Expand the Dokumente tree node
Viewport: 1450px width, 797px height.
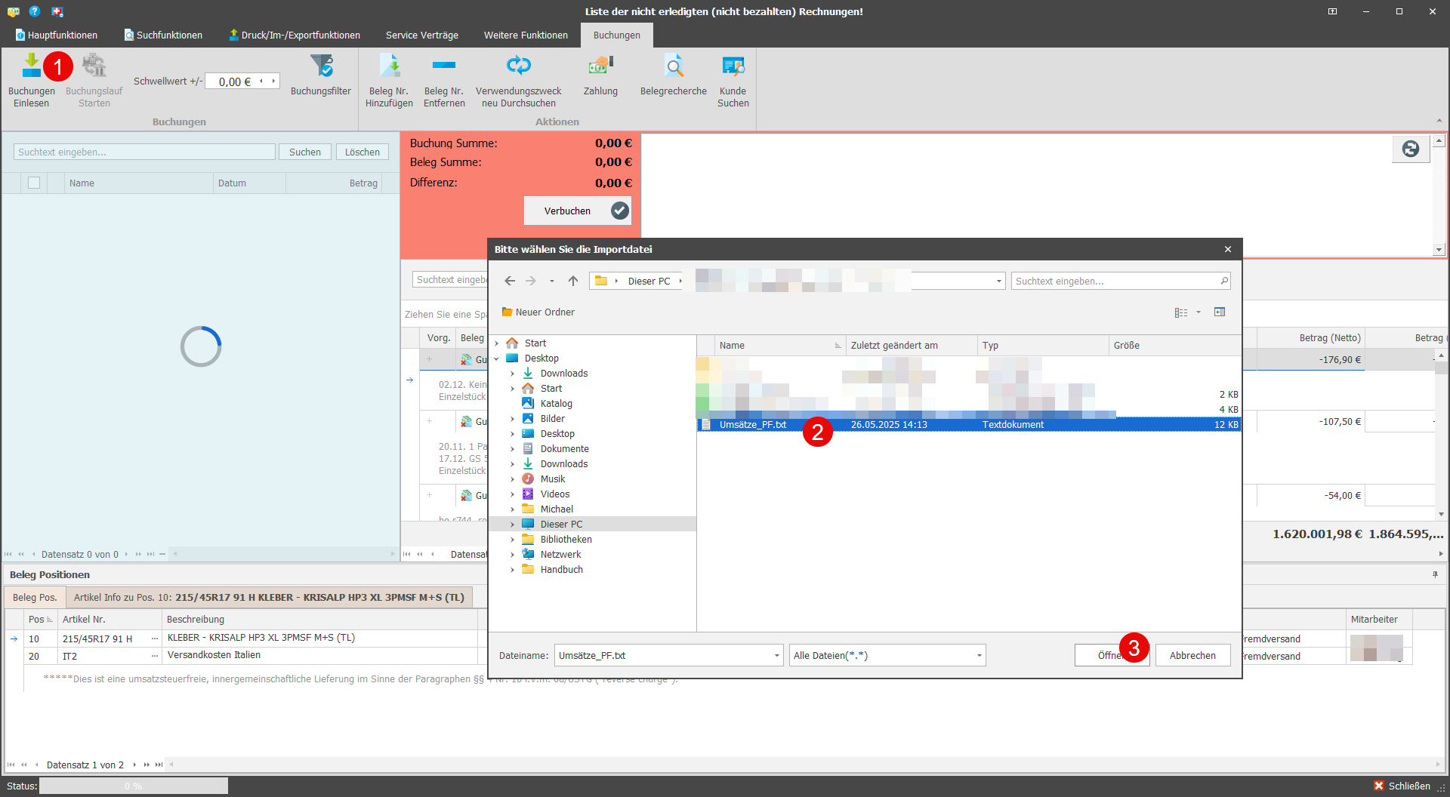512,449
